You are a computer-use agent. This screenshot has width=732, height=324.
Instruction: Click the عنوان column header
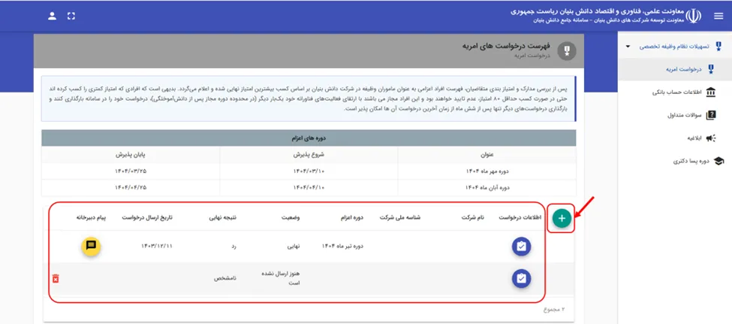pyautogui.click(x=487, y=155)
